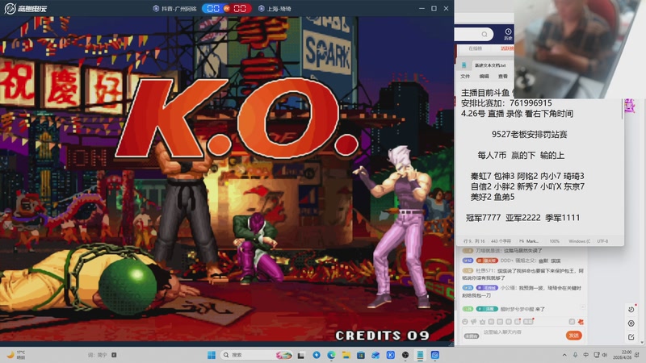Click the line '美好2 鱼弟5' in Notepad
Image resolution: width=646 pixels, height=363 pixels.
pyautogui.click(x=493, y=197)
